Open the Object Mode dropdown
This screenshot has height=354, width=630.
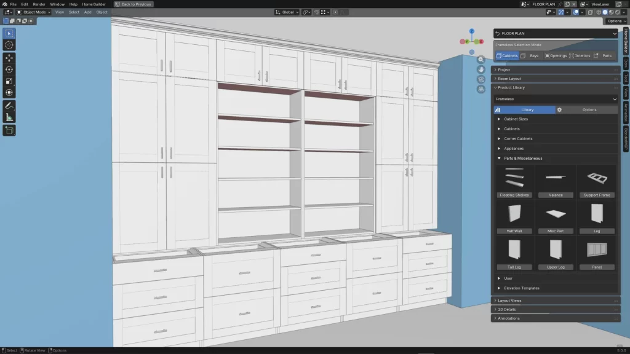click(x=33, y=12)
